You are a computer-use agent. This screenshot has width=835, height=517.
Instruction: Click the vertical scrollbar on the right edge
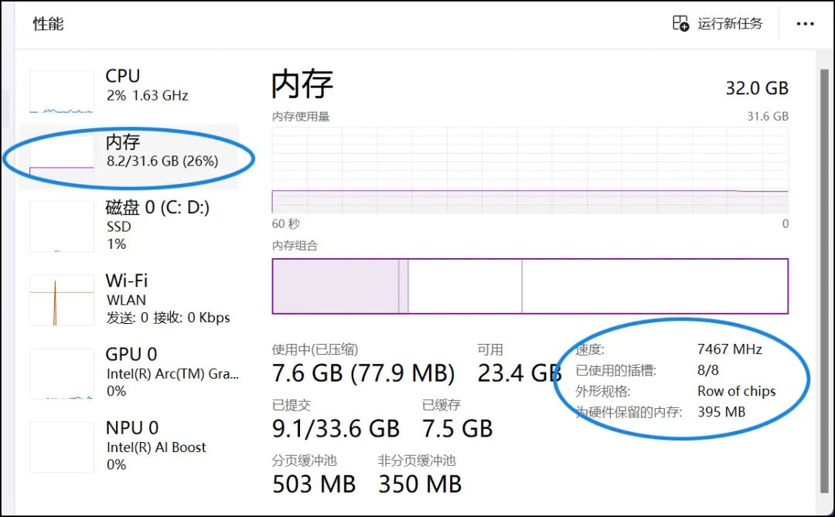(824, 282)
